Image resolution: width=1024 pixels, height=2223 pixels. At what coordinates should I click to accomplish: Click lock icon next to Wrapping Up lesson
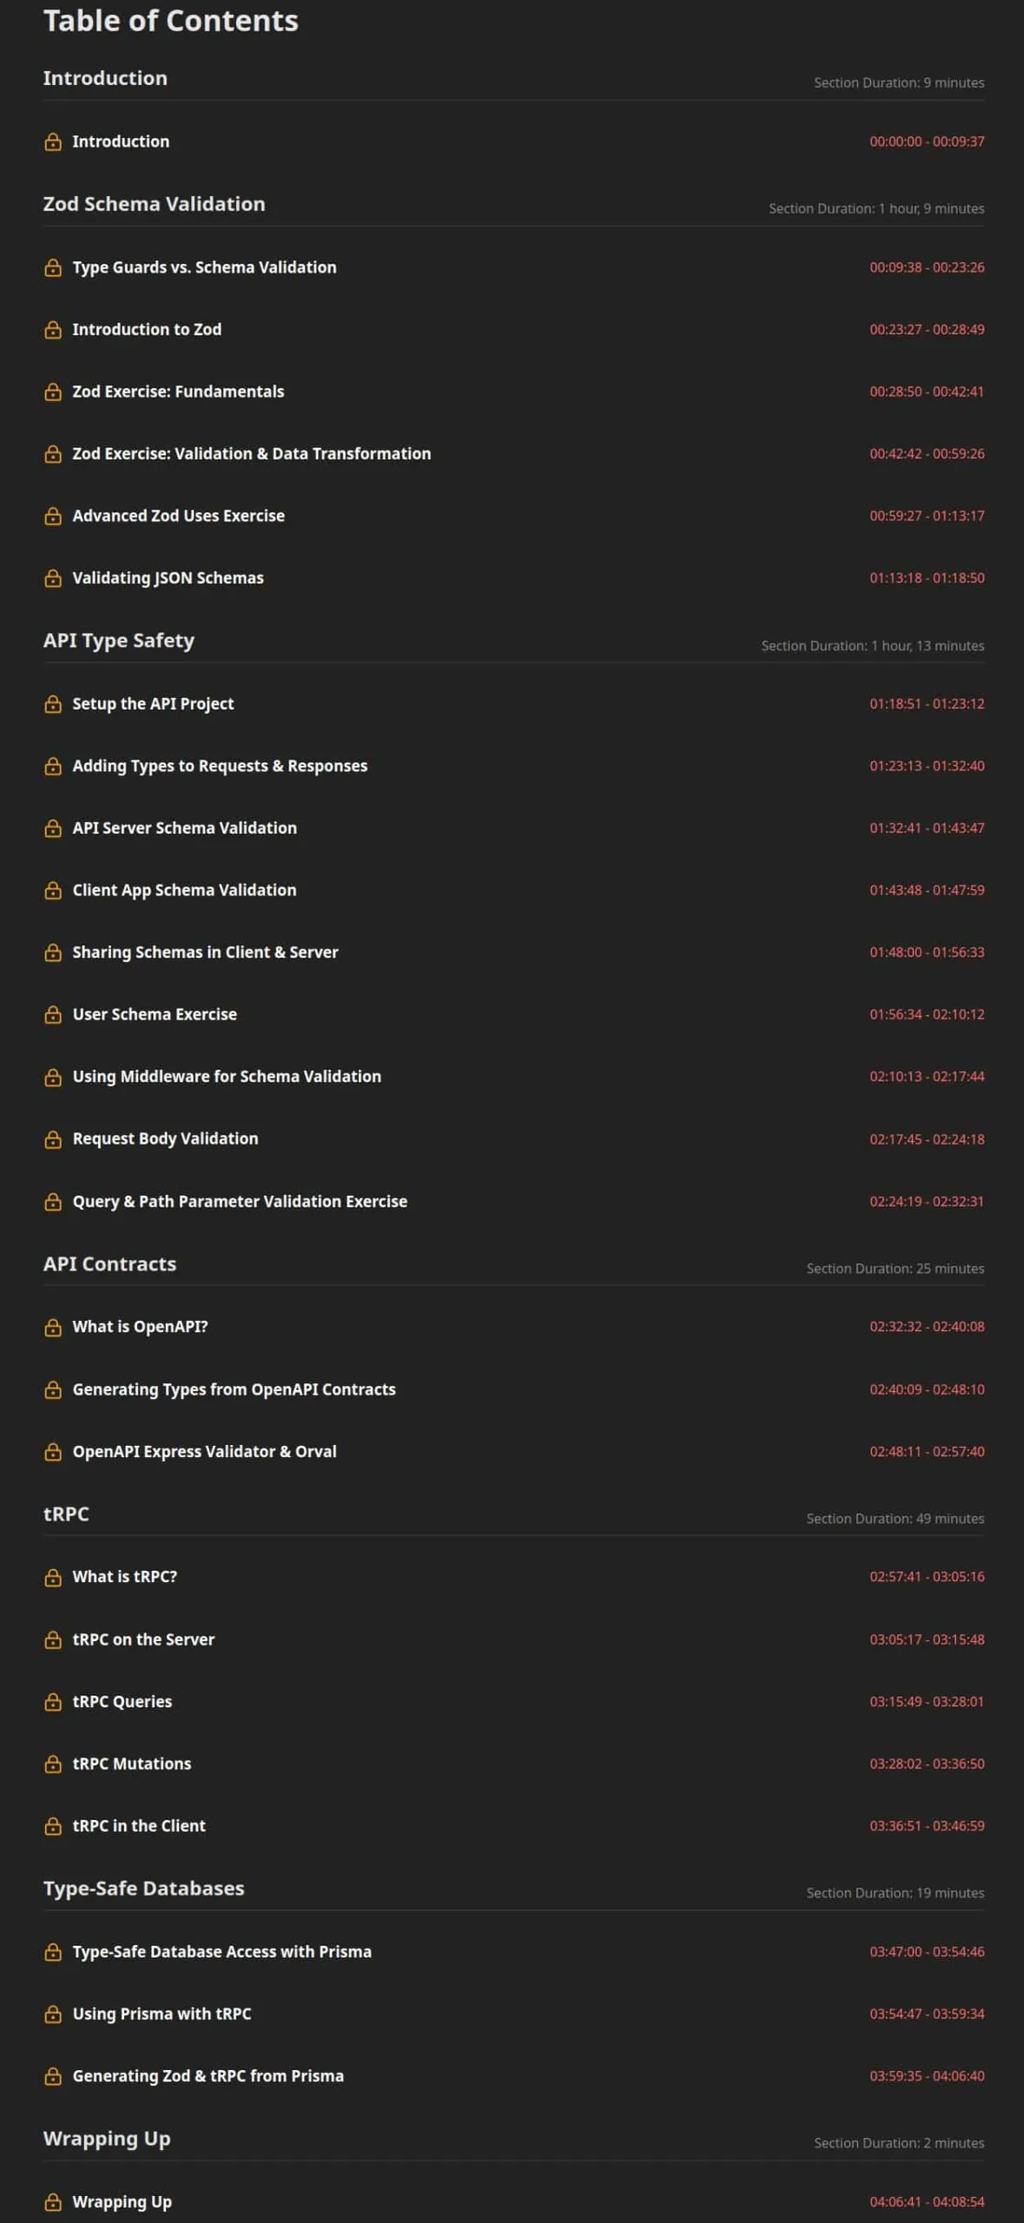53,2202
